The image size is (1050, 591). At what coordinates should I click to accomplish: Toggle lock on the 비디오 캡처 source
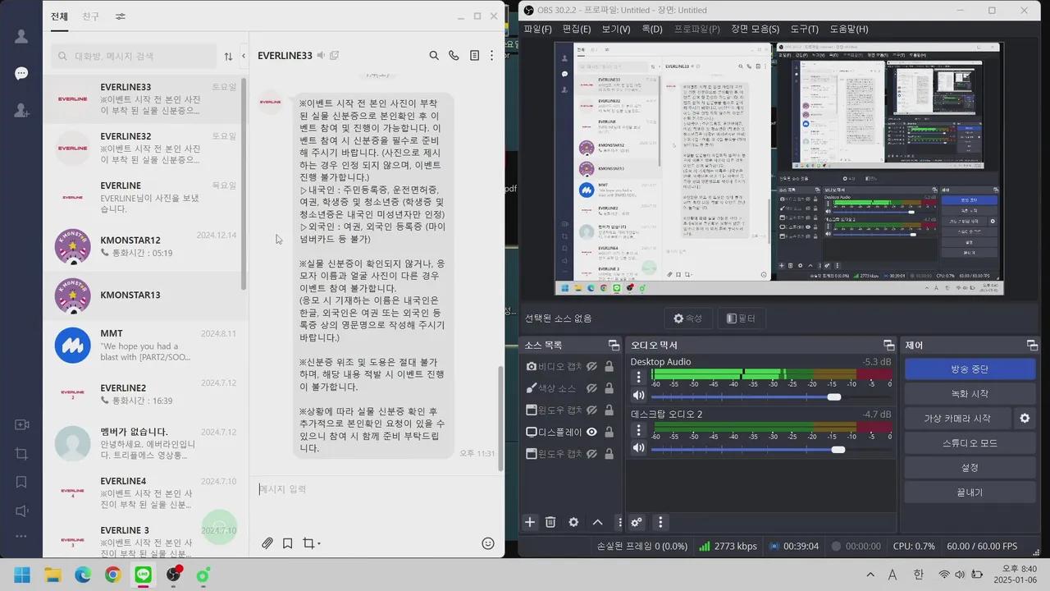[x=609, y=366]
